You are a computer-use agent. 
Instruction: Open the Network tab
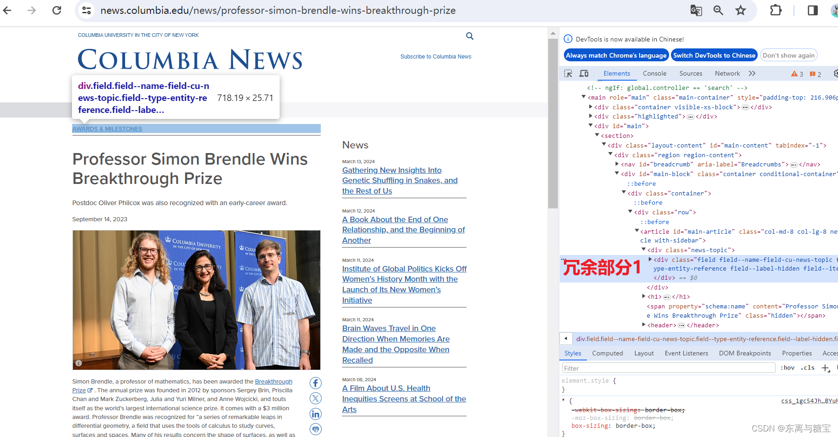(x=727, y=73)
